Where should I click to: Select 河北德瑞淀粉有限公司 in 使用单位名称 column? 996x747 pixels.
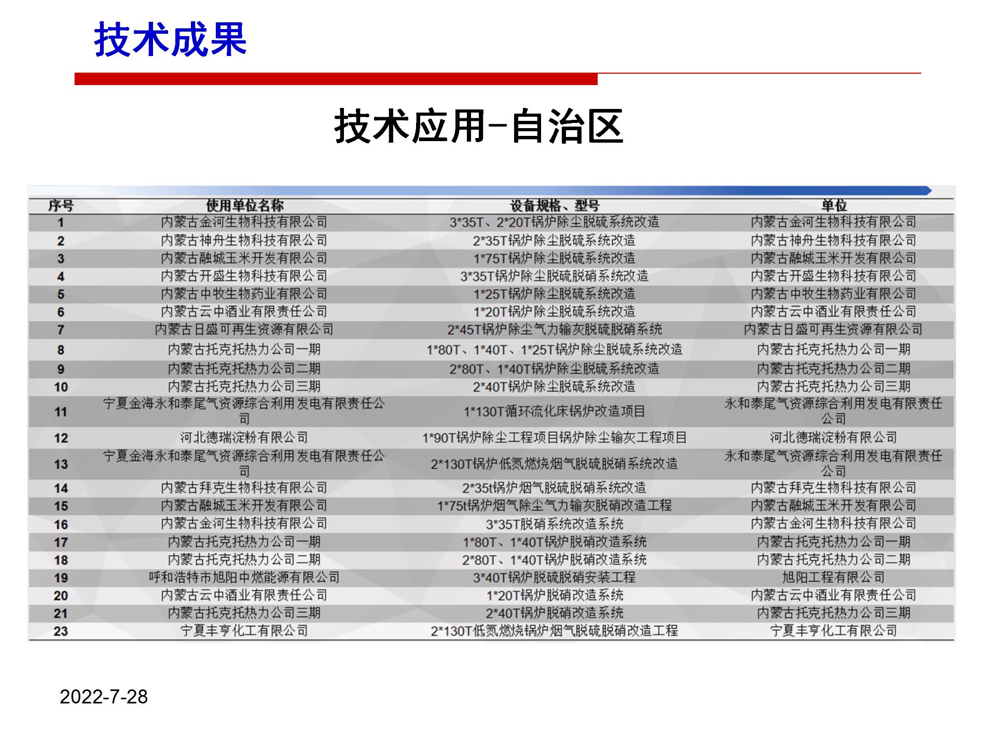click(x=244, y=438)
